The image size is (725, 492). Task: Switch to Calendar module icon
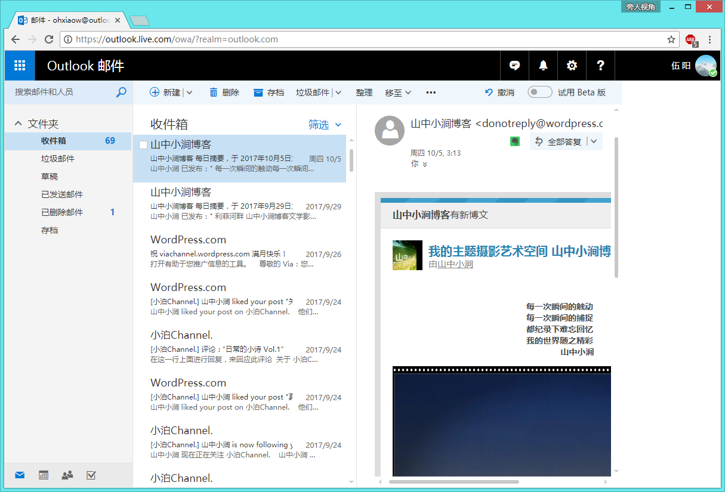tap(44, 475)
